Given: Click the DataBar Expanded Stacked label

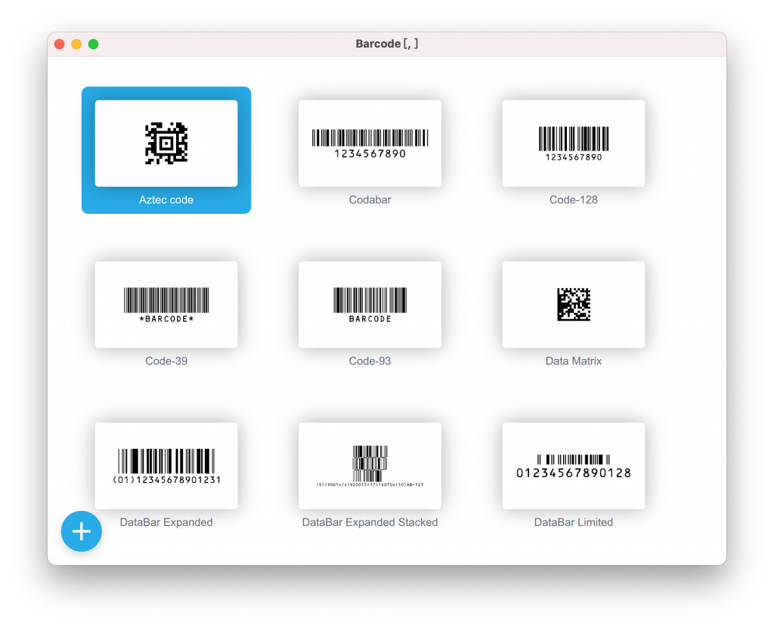Looking at the screenshot, I should (x=370, y=522).
